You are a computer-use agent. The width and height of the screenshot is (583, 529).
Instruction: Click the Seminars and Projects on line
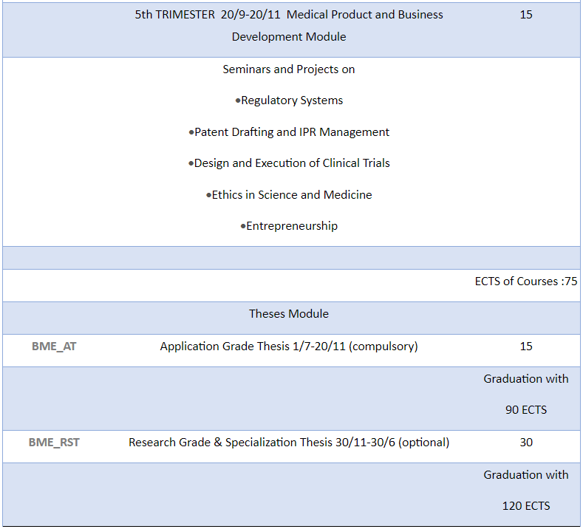click(x=288, y=69)
